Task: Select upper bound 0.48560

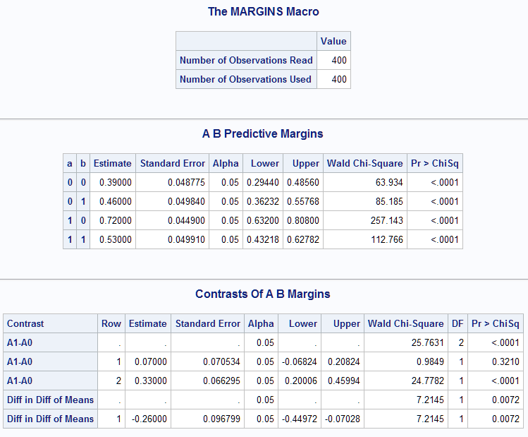Action: pyautogui.click(x=302, y=182)
